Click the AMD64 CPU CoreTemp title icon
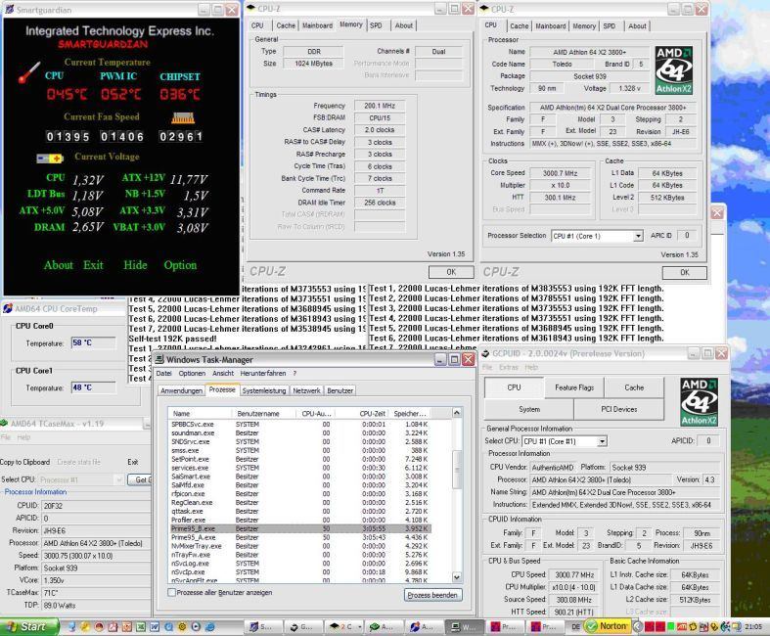The height and width of the screenshot is (636, 770). point(8,308)
